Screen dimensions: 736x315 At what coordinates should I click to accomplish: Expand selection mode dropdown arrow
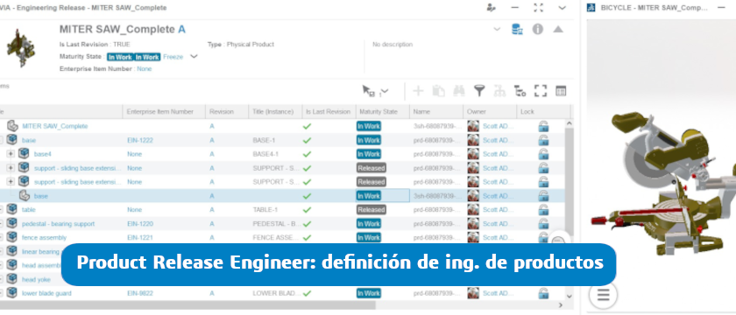pos(385,91)
